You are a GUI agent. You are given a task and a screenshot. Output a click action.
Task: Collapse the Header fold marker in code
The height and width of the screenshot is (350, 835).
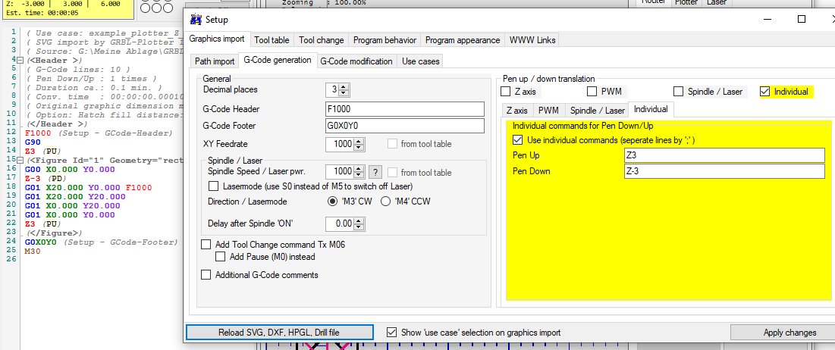20,58
